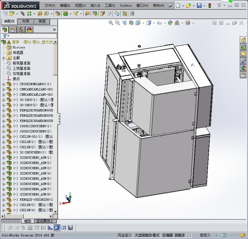Select the History tree item
This screenshot has width=248, height=239.
click(x=19, y=47)
